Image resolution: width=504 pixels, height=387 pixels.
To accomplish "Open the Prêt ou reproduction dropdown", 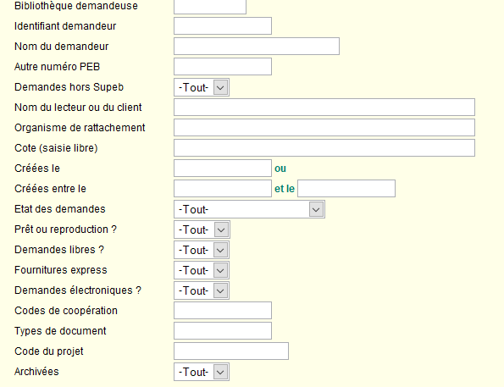I will [x=202, y=229].
